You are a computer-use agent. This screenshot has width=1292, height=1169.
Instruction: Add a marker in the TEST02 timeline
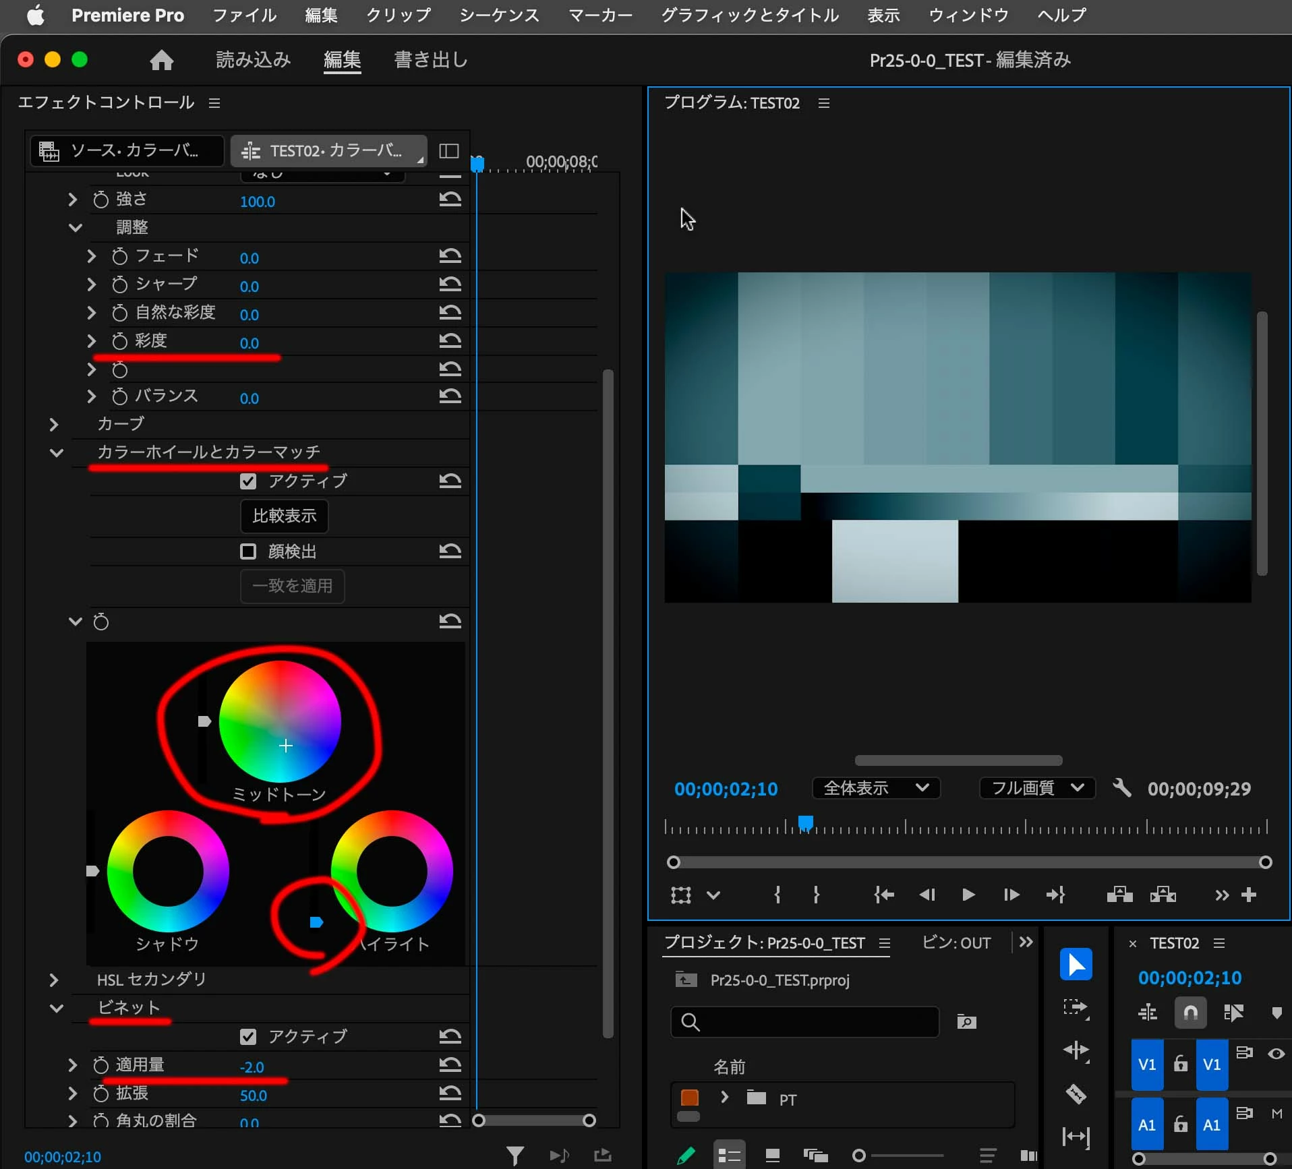[1276, 1013]
